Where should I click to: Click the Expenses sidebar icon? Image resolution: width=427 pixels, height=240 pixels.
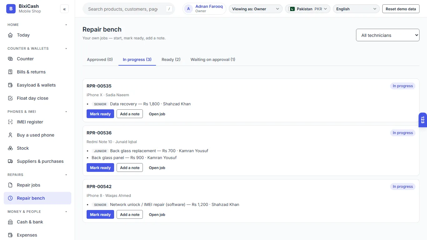click(10, 235)
